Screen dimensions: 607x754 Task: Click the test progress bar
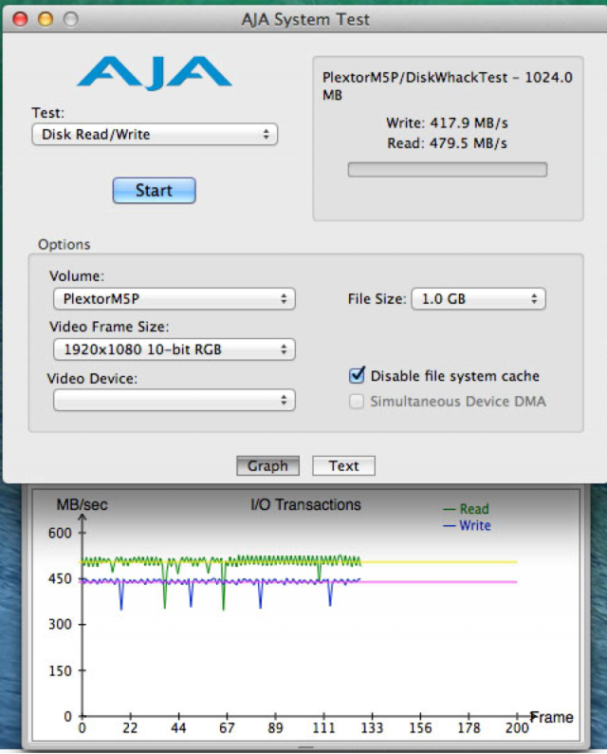pos(447,169)
